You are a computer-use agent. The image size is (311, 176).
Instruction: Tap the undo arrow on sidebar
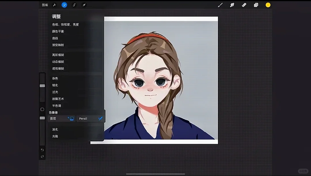click(42, 150)
